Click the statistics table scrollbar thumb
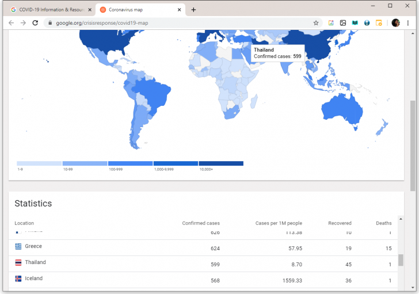This screenshot has height=294, width=419. point(401,260)
